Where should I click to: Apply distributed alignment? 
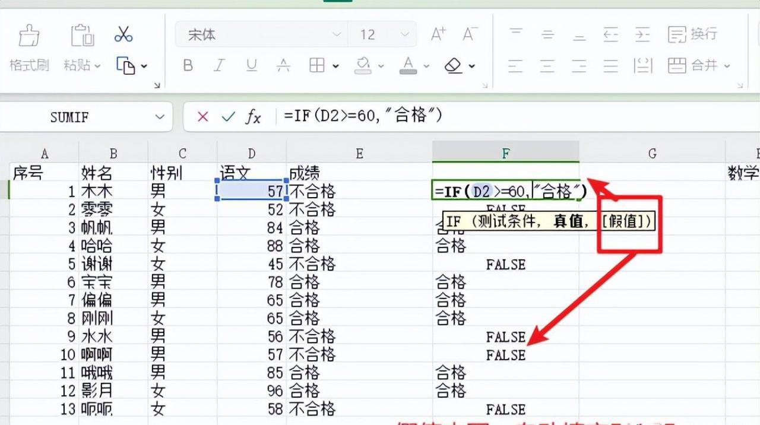pos(642,65)
